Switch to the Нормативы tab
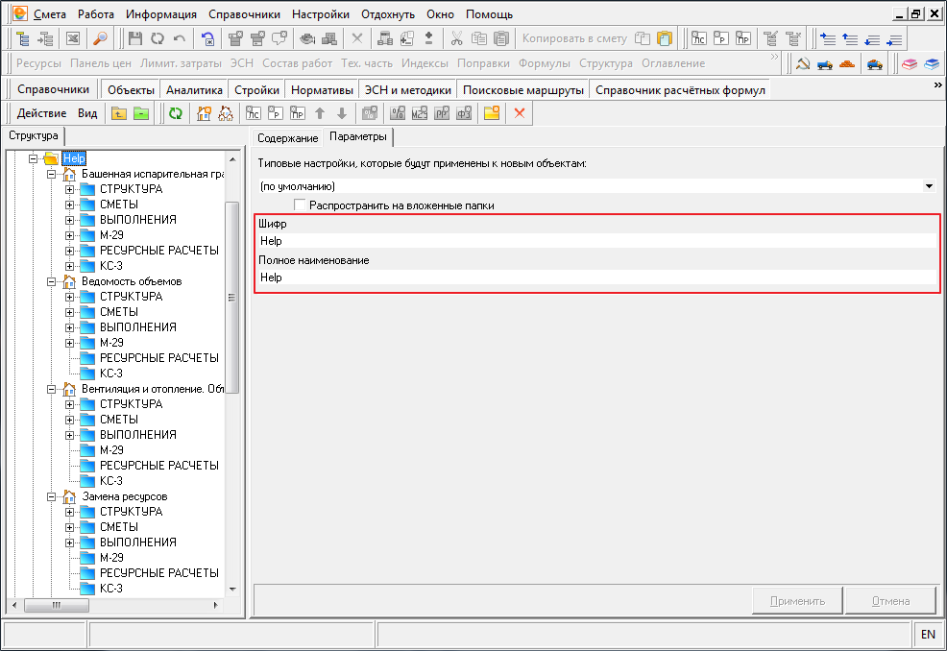The image size is (947, 651). click(322, 90)
